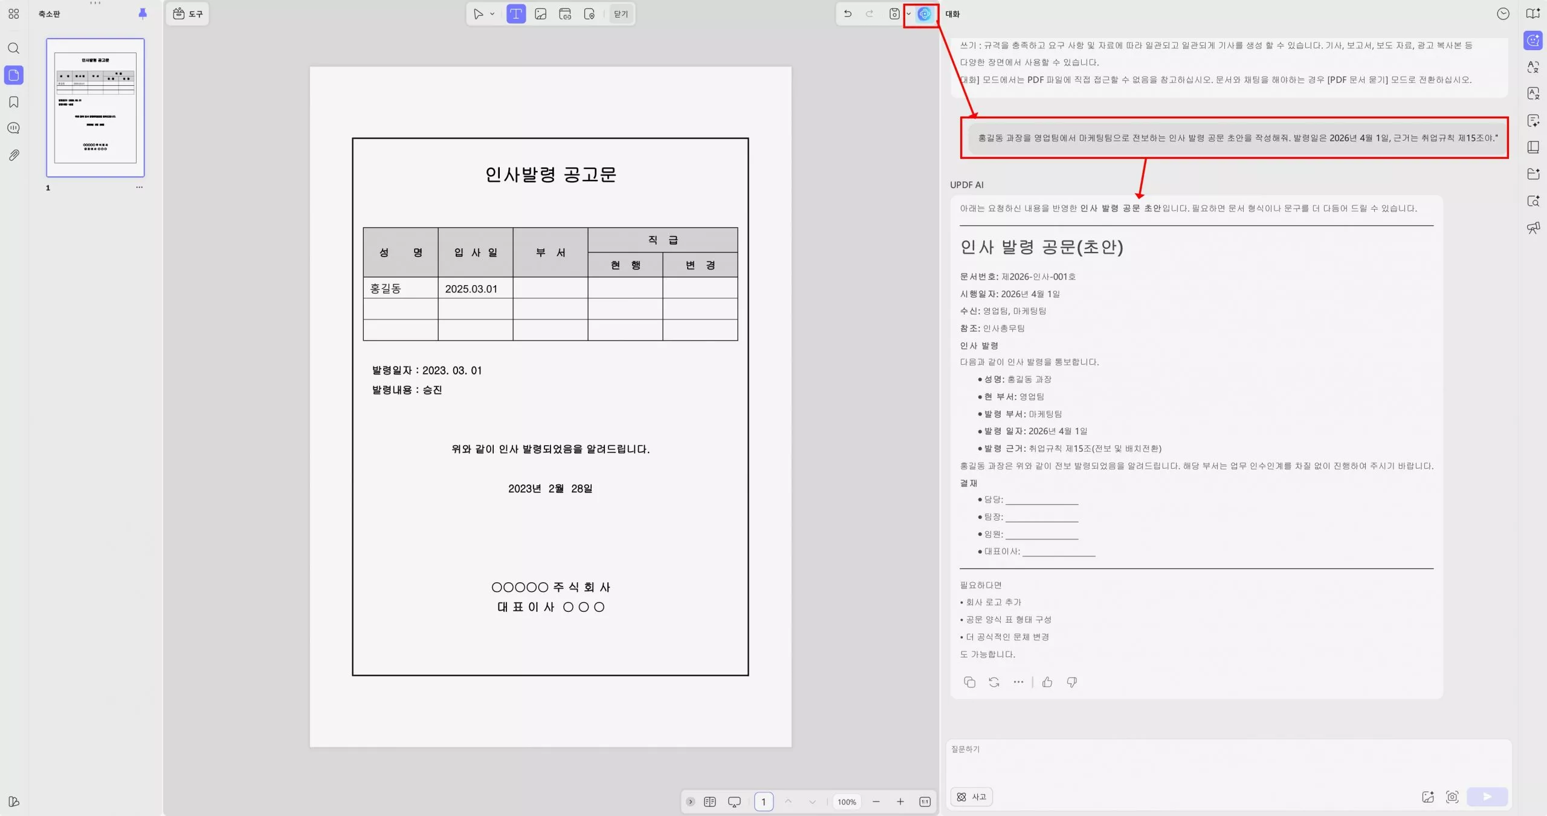This screenshot has width=1547, height=816.
Task: Open the selection tool dropdown arrow
Action: (492, 14)
